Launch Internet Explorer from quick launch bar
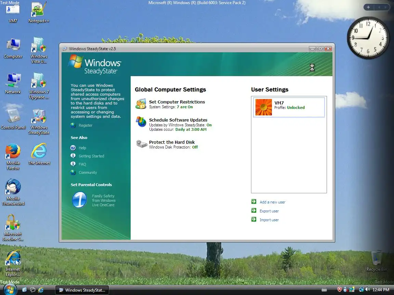 coord(41,290)
